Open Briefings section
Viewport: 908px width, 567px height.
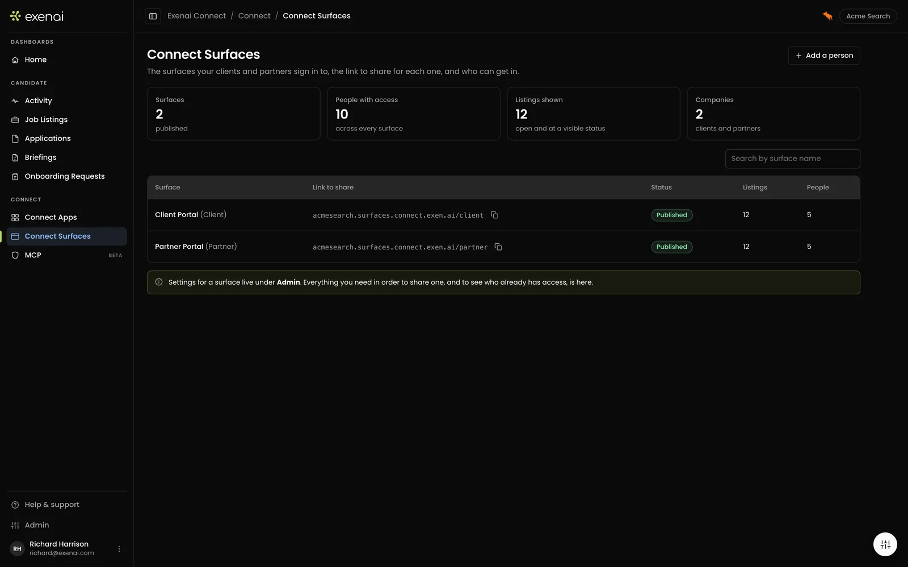(67, 158)
